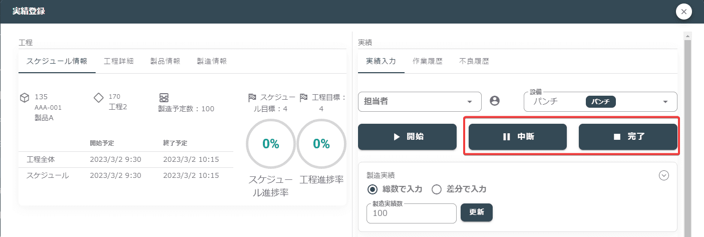This screenshot has height=237, width=704.
Task: Open the 不良履歴 tab
Action: 474,61
